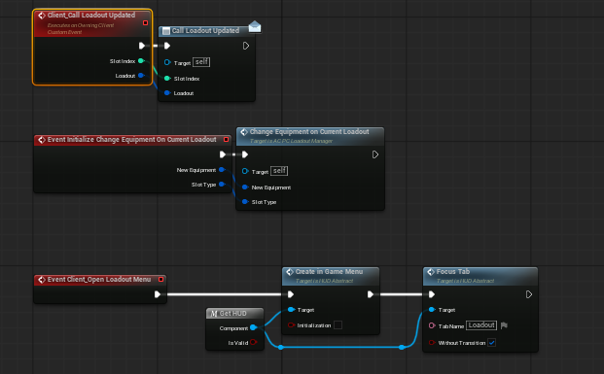Click Component output pin on Get HUD node

point(254,327)
